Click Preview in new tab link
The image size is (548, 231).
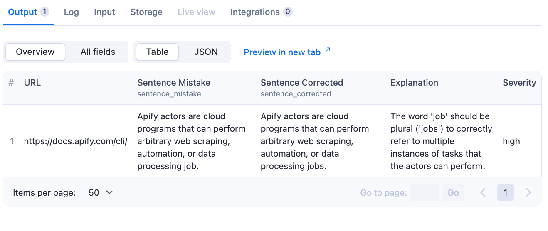click(x=282, y=52)
